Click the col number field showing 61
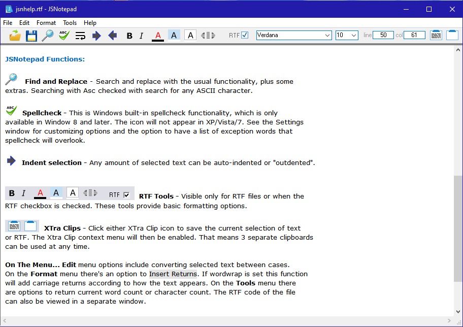The image size is (463, 327). [414, 35]
